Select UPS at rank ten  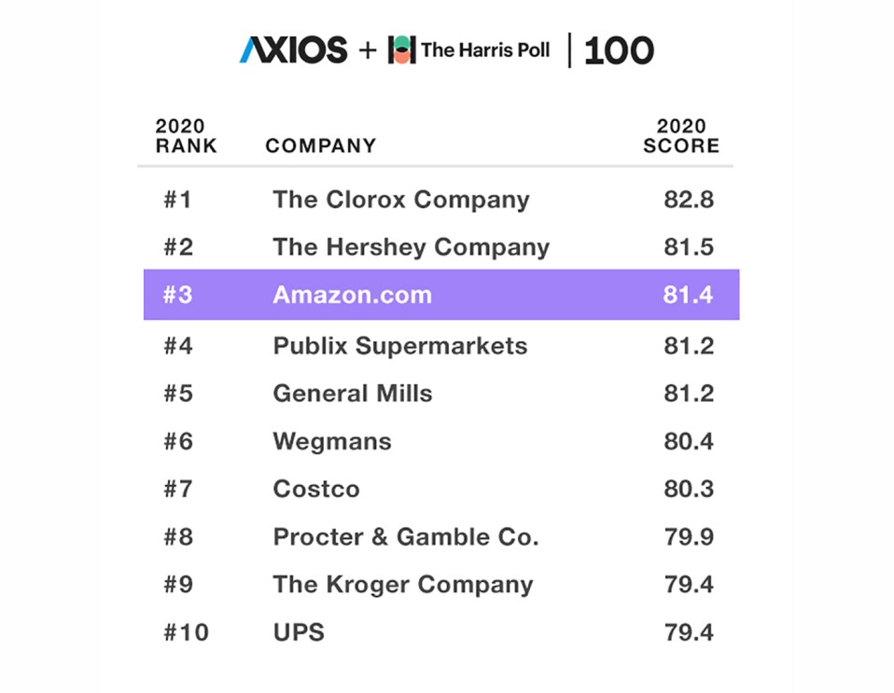[299, 632]
